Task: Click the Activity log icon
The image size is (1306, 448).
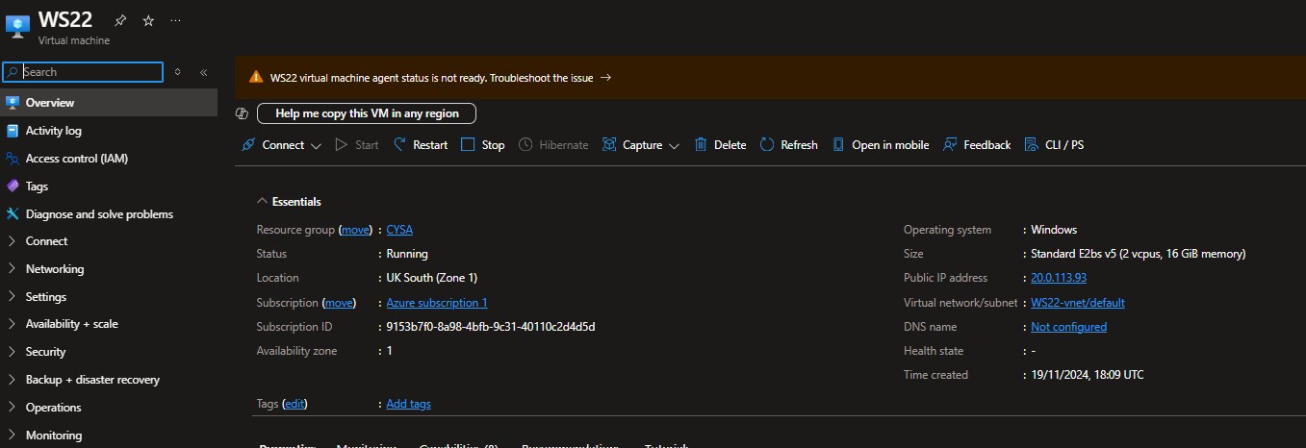Action: click(x=13, y=131)
